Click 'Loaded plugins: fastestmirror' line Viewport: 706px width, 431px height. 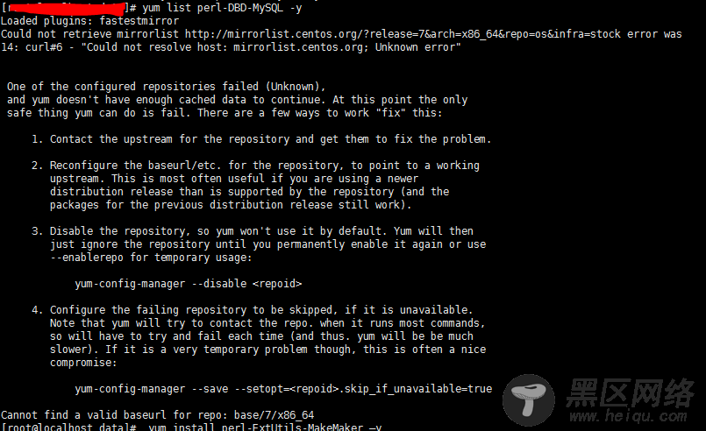(x=90, y=21)
